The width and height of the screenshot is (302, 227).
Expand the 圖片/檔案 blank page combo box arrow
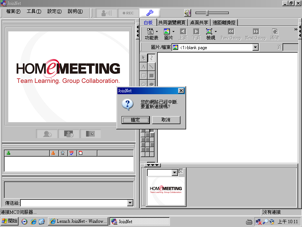[x=255, y=47]
